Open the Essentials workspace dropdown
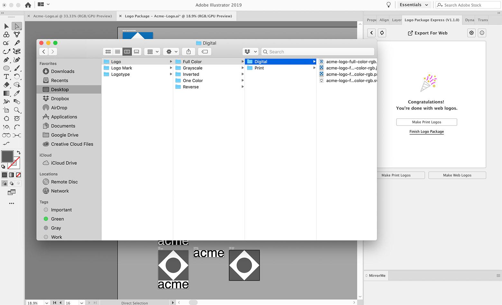Viewport: 502px width, 305px height. pos(414,5)
